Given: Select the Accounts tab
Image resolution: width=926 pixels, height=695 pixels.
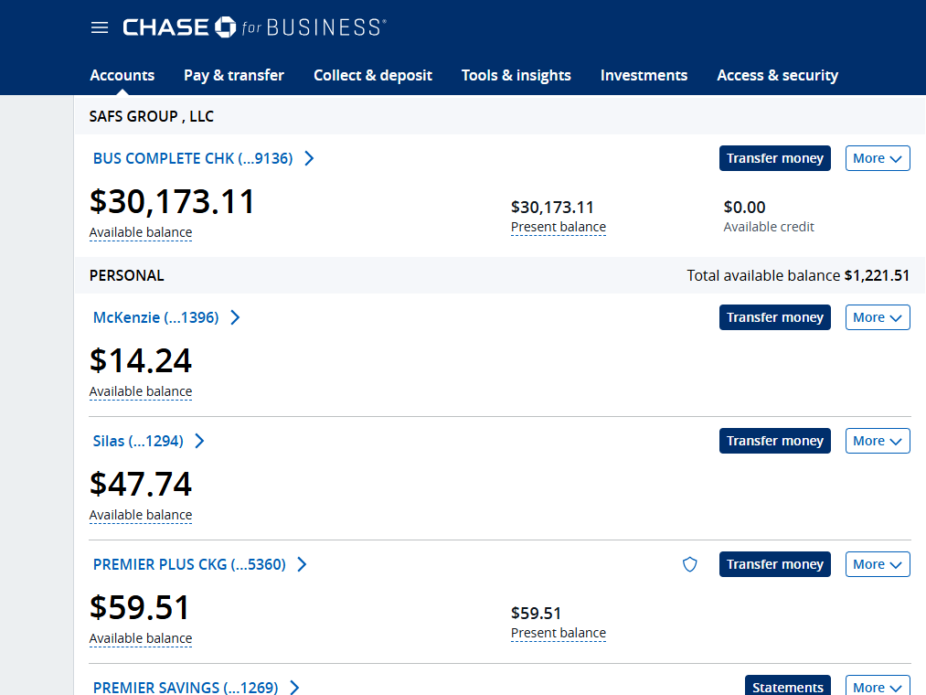Looking at the screenshot, I should click(x=122, y=75).
